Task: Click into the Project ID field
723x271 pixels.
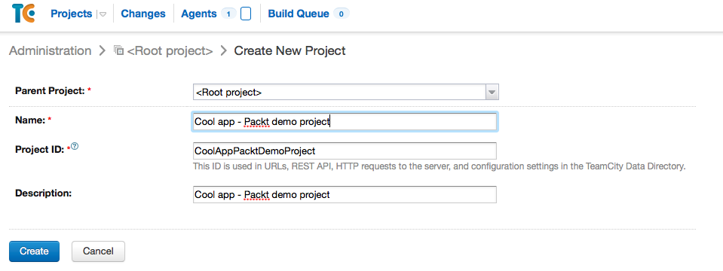Action: pos(345,151)
